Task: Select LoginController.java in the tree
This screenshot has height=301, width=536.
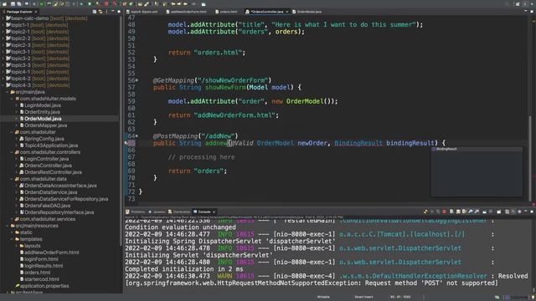Action: [47, 159]
